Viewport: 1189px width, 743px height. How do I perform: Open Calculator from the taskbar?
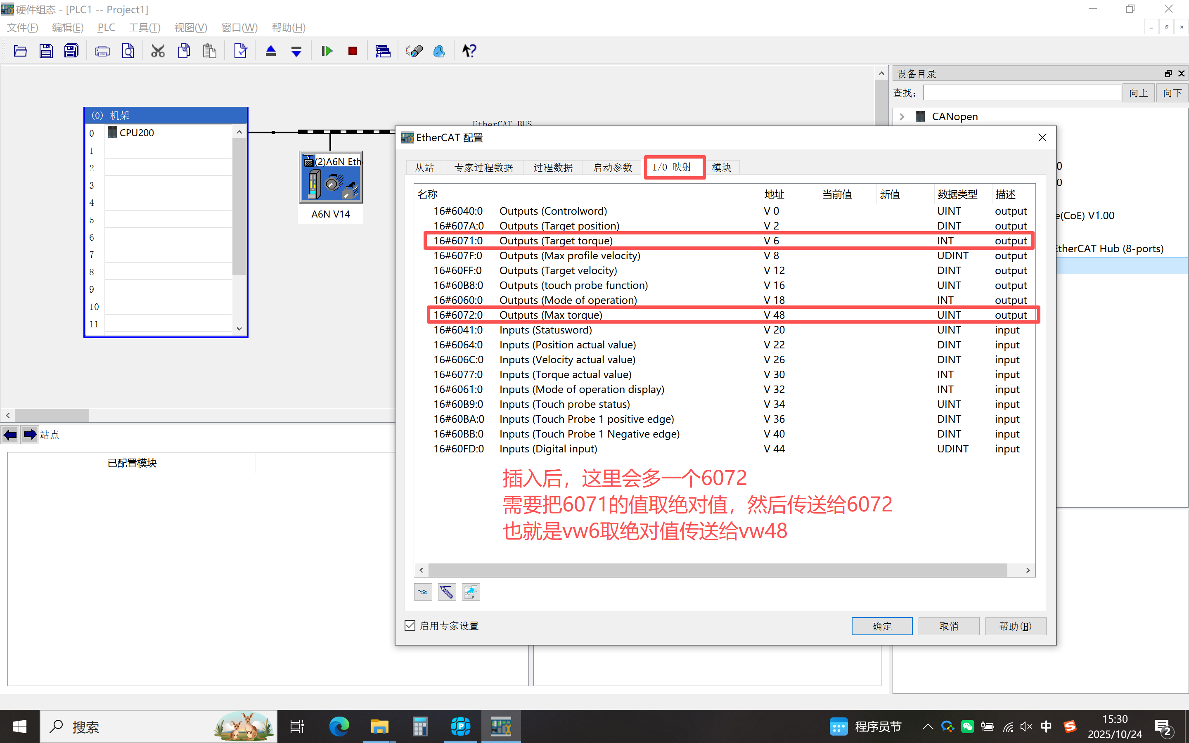click(419, 726)
